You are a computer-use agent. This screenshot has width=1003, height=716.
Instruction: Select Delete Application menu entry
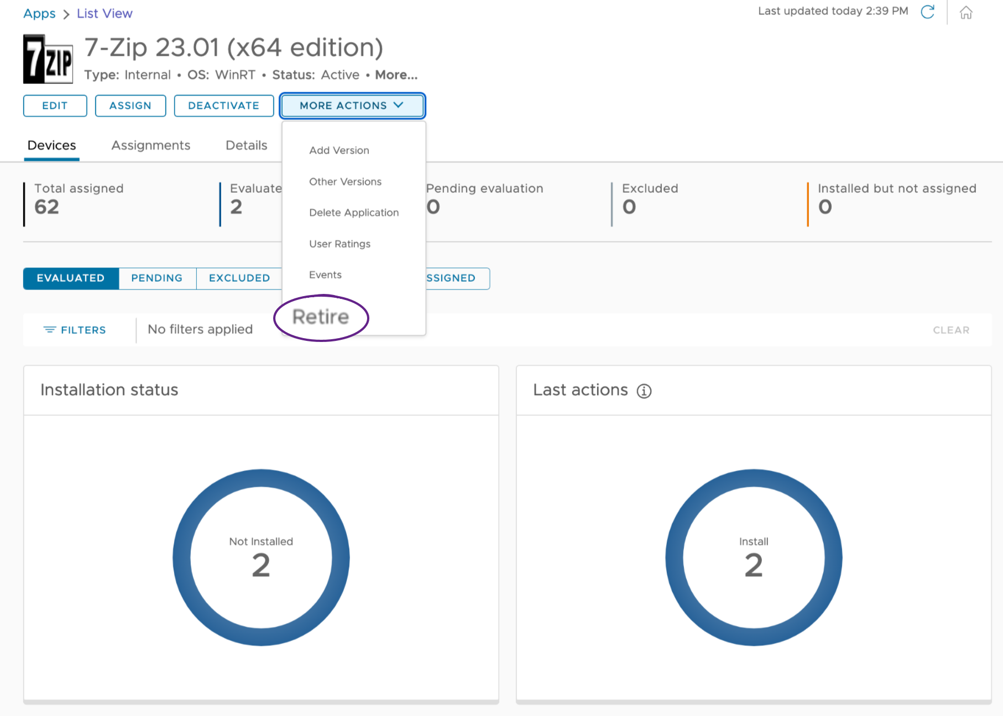pos(353,213)
